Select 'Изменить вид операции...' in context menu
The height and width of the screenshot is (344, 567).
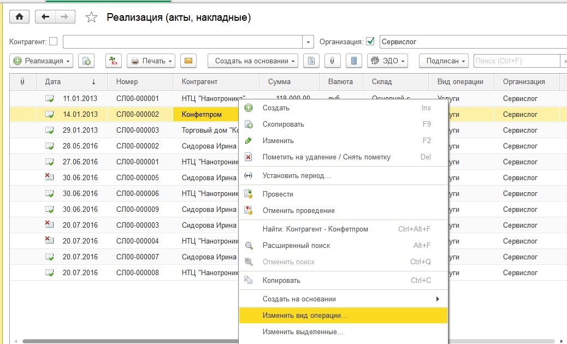[x=305, y=316]
